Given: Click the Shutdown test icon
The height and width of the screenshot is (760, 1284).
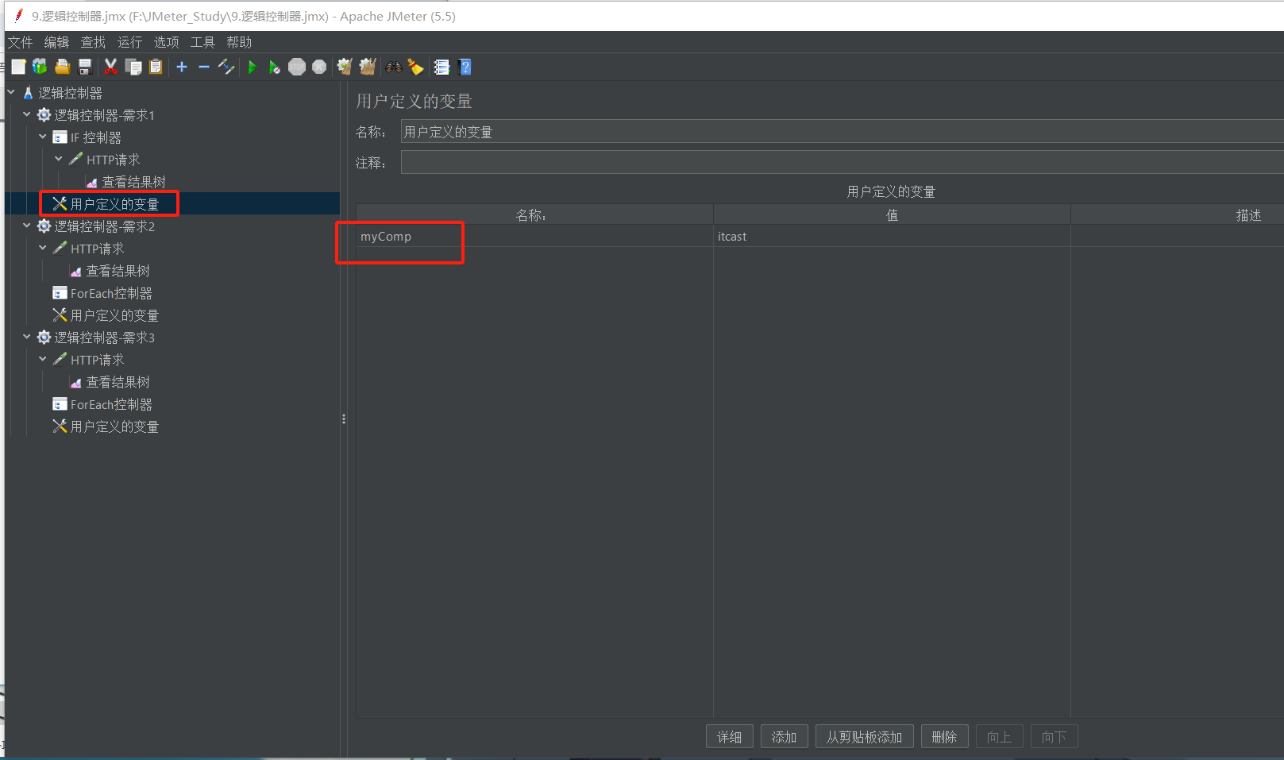Looking at the screenshot, I should coord(319,67).
